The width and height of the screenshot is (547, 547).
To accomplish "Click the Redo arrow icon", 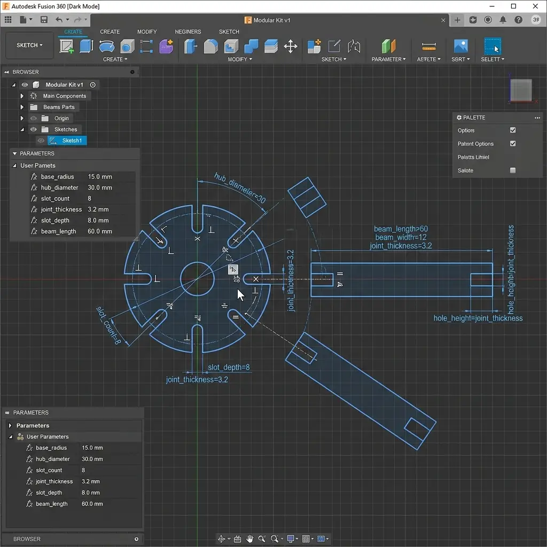I will [x=78, y=20].
